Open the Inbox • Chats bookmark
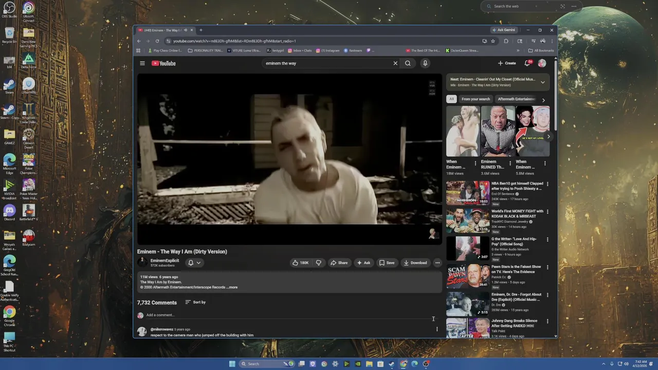 point(300,50)
